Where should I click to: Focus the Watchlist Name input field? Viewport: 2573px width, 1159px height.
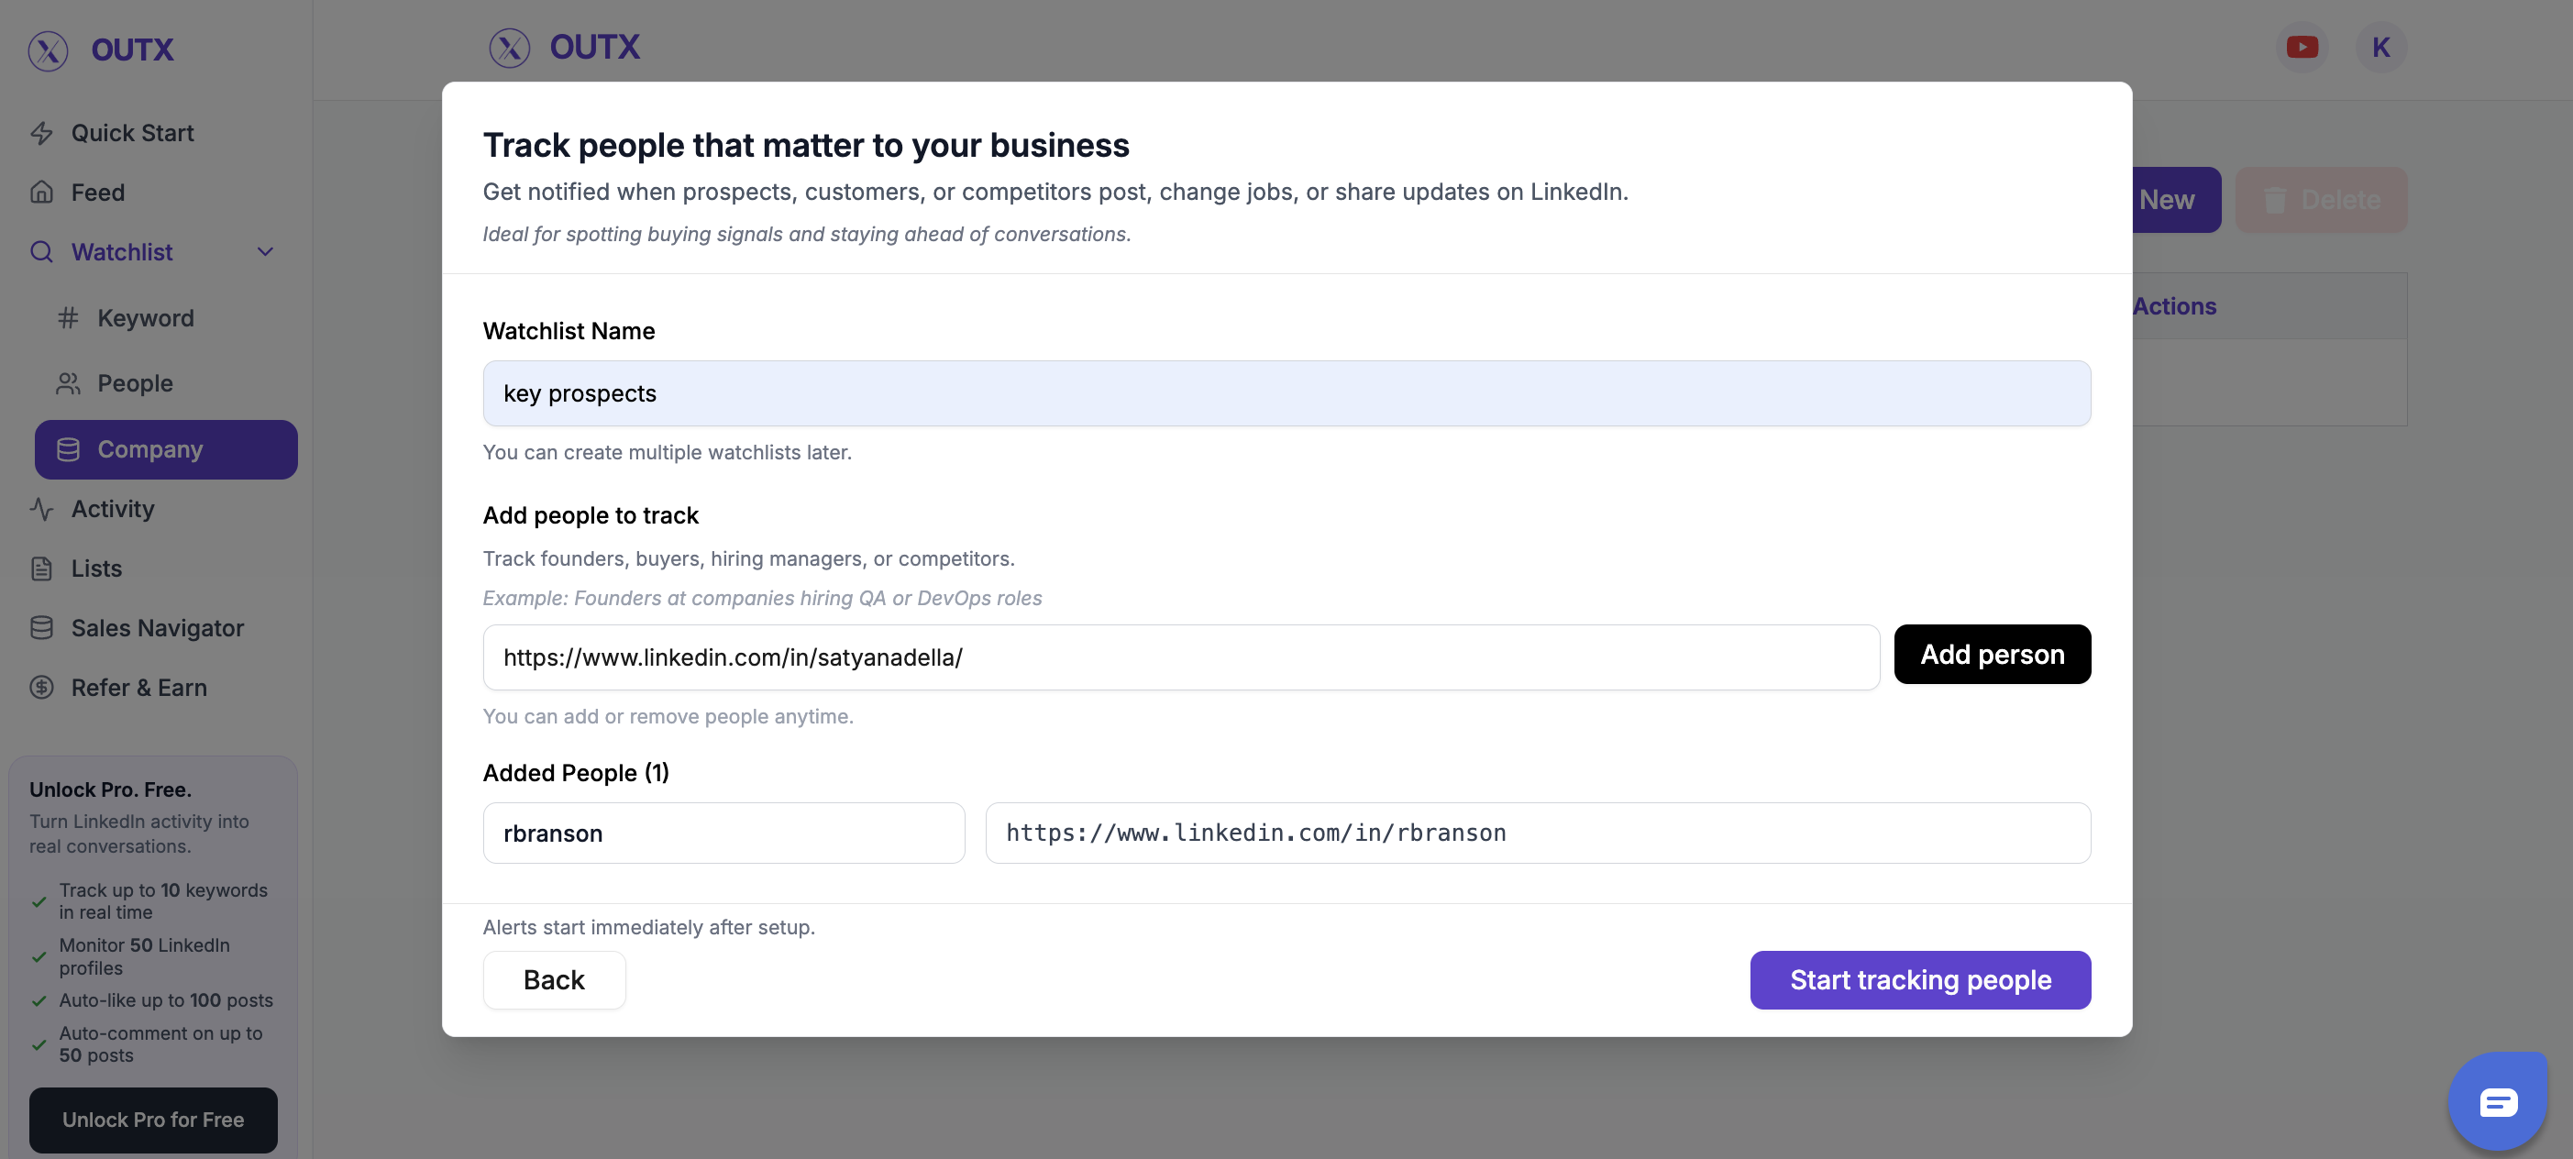(x=1286, y=393)
